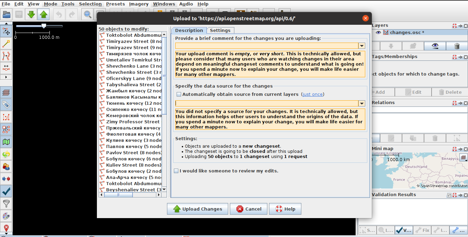Click the Undo arrow in main toolbar

[x=59, y=14]
